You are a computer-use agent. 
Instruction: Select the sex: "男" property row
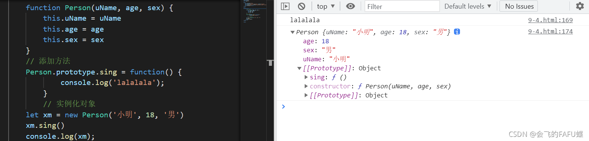tap(319, 50)
